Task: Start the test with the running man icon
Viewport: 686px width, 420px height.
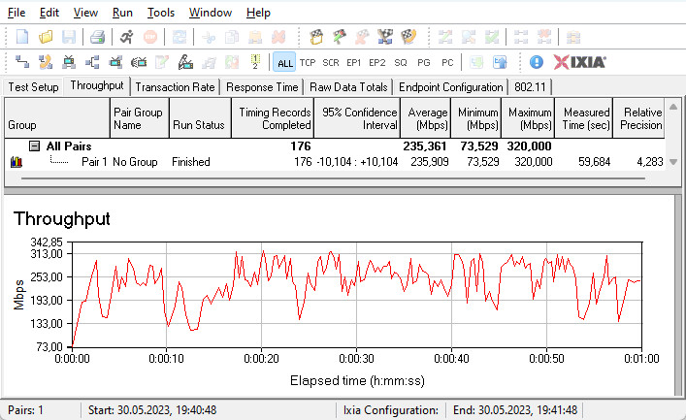Action: (127, 37)
